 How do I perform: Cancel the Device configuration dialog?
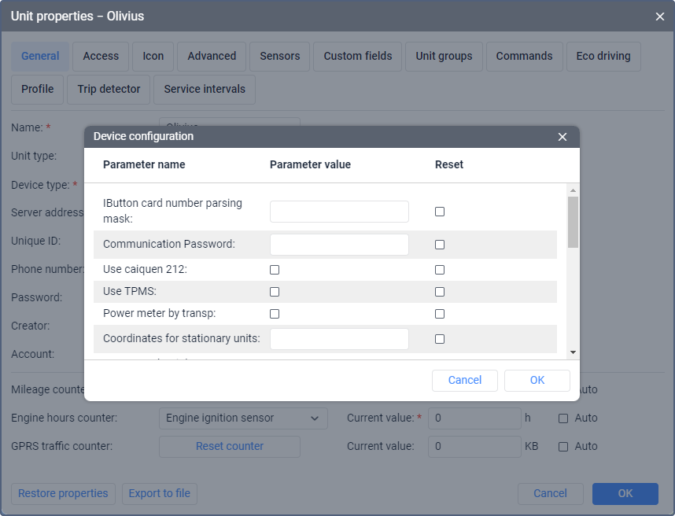[x=464, y=381]
